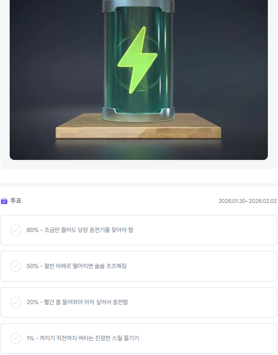Screen dimensions: 278x355
Task: Click the poll end date 2026.02.02
Action: click(263, 201)
